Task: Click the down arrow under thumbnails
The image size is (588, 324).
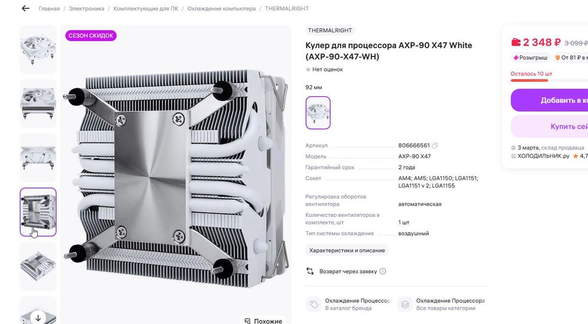Action: [x=38, y=318]
